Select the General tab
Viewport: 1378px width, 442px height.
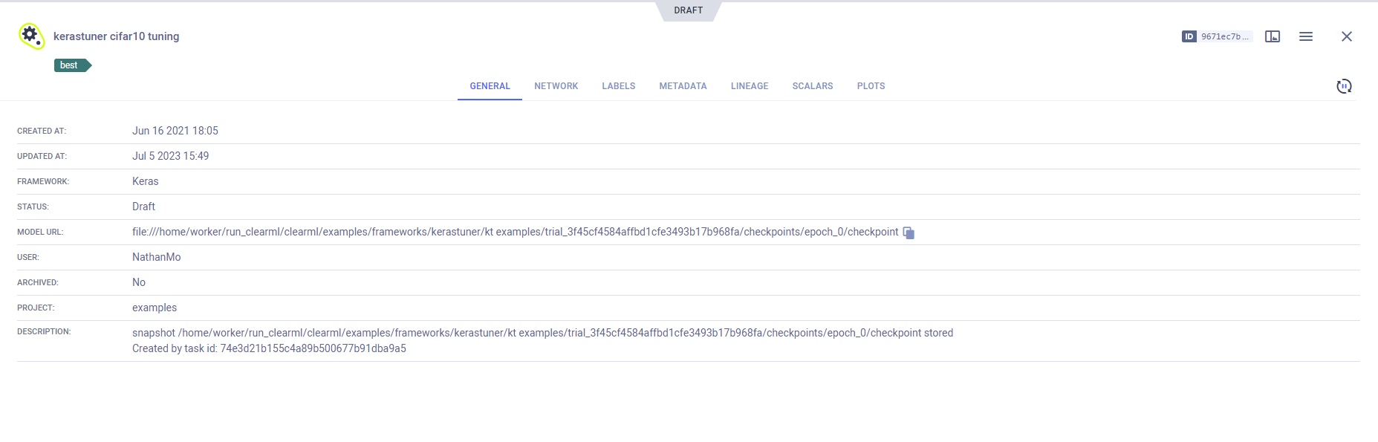(x=490, y=86)
